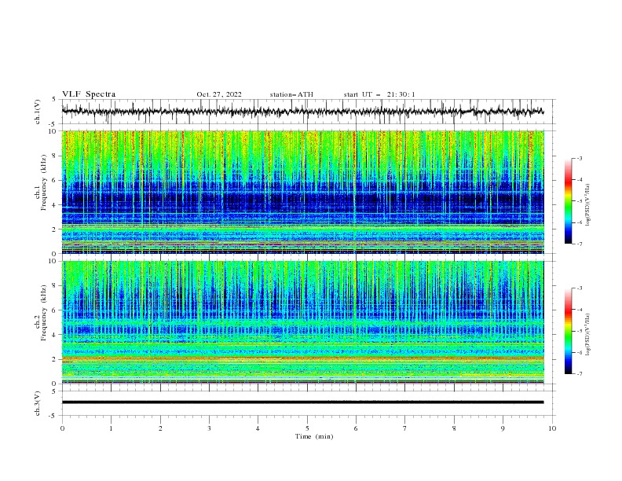Click time axis tick label "5"
Screen dimensions: 622x481
(307, 428)
